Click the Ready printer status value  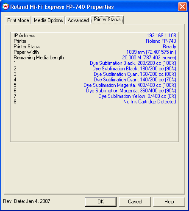point(170,47)
